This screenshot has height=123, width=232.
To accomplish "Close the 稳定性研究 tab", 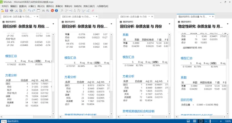I will (x=213, y=16).
